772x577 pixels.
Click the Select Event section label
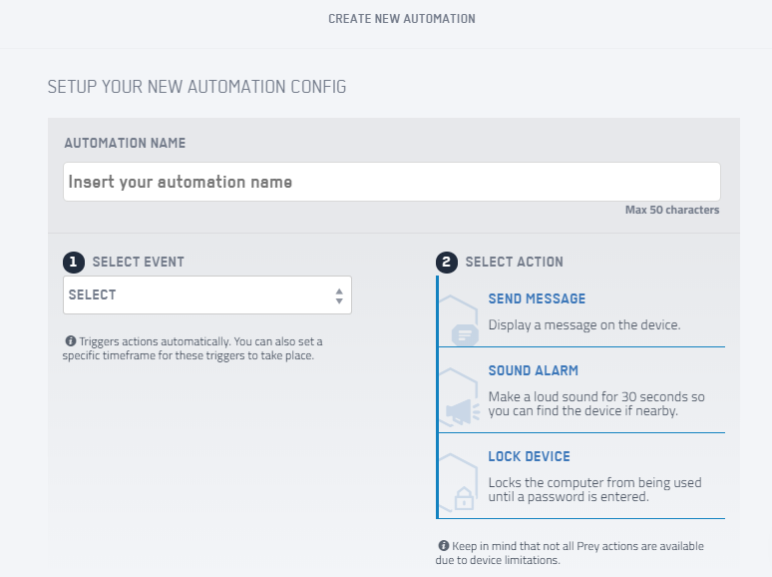tap(138, 263)
